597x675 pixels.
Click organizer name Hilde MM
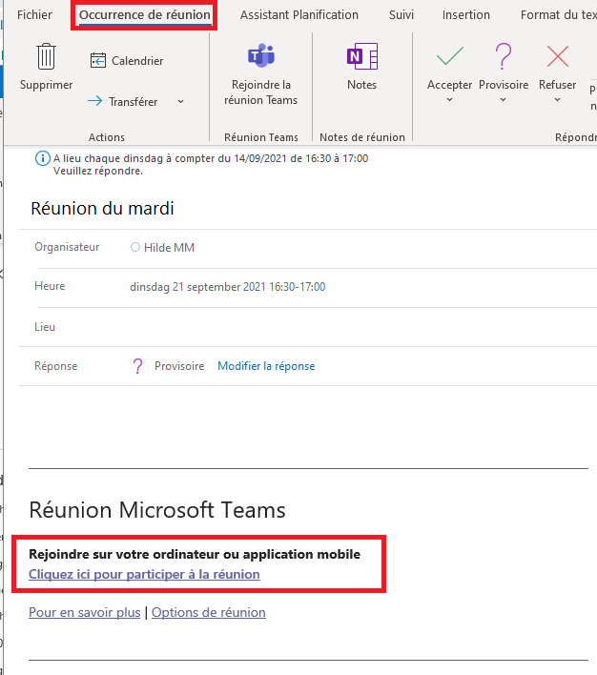click(x=170, y=248)
